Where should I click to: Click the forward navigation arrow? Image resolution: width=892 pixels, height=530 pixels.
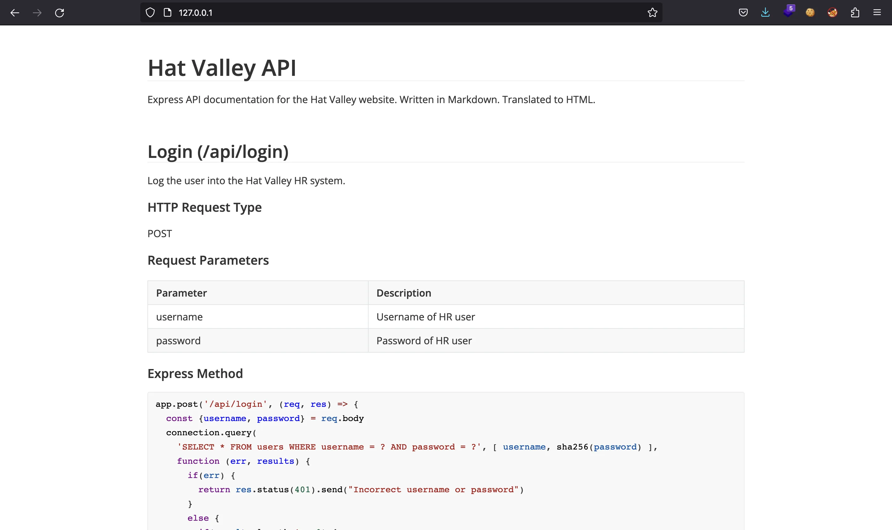point(37,13)
